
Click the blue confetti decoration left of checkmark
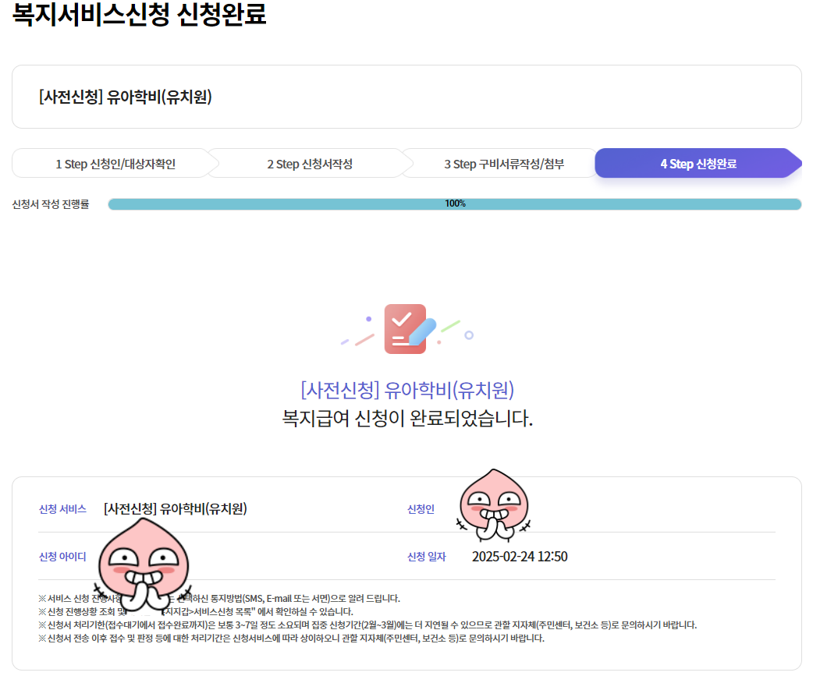tap(344, 341)
